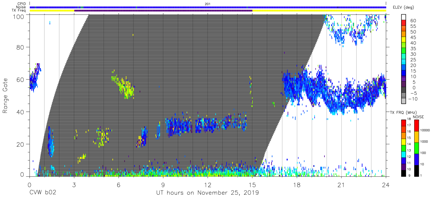
Task: Click the '-10' label on ELEV colorbar
Action: tap(413, 99)
